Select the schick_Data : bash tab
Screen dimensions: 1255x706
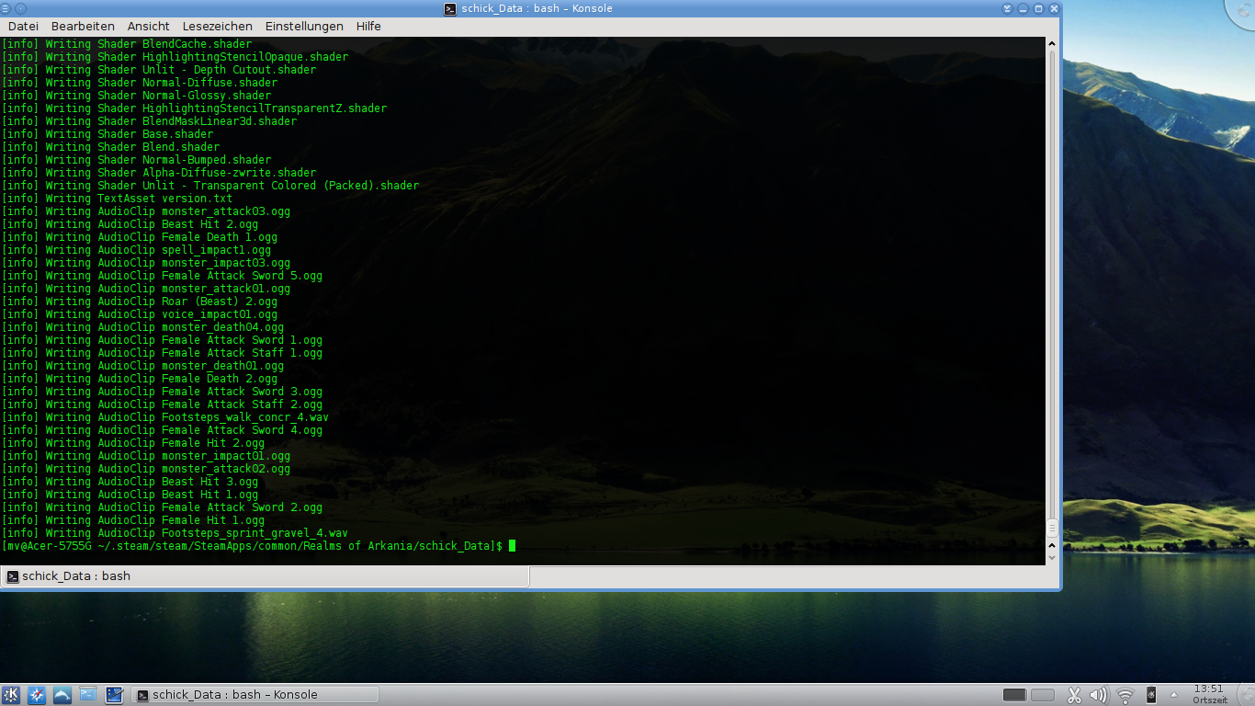tap(265, 576)
